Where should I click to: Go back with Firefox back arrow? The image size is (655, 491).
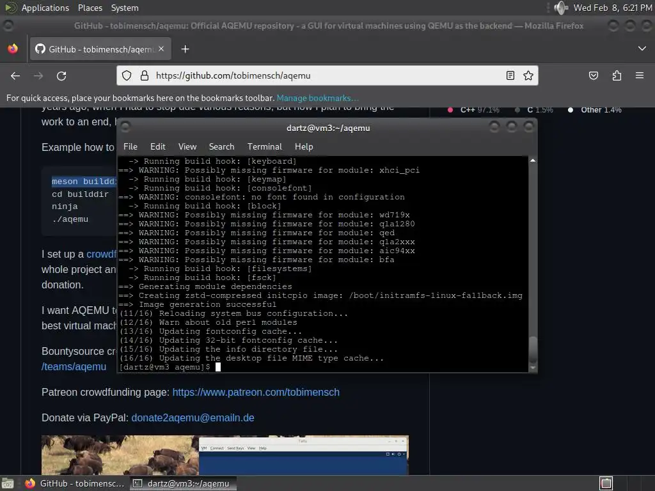[x=15, y=76]
